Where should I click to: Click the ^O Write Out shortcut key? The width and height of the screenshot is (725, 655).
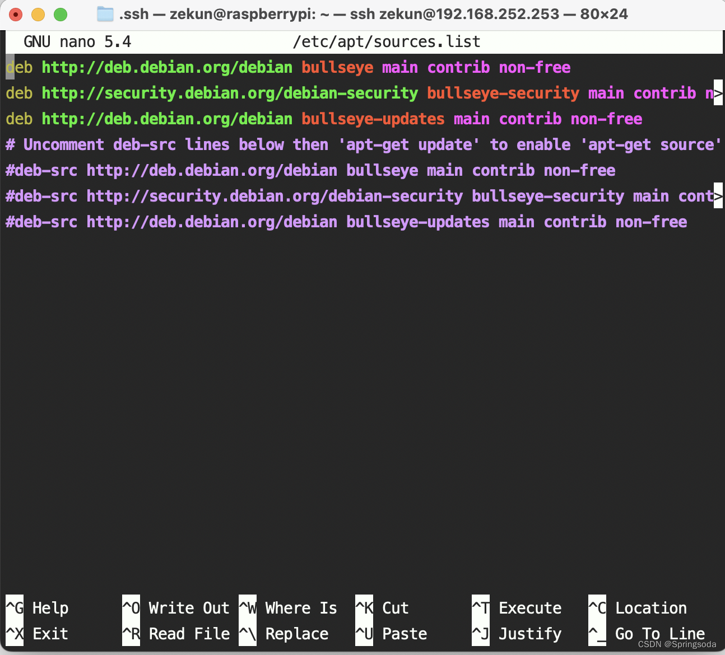[131, 607]
